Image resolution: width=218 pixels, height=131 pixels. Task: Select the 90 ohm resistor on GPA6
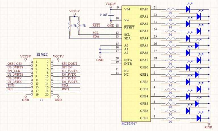click(x=170, y=53)
